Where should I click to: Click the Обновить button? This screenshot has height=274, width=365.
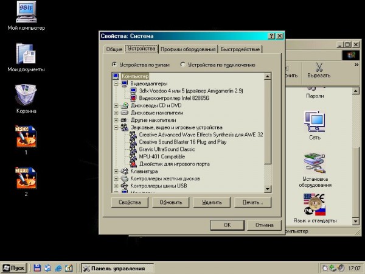click(170, 202)
